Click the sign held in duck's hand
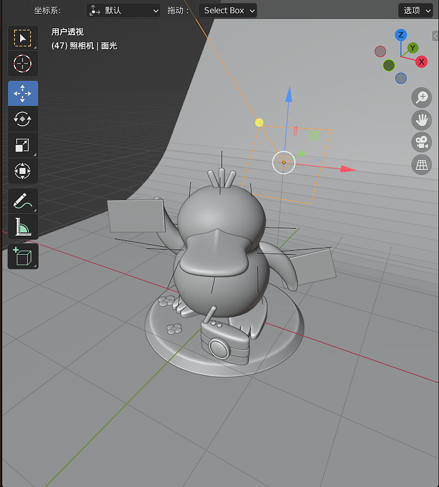The height and width of the screenshot is (487, 439). [x=136, y=216]
